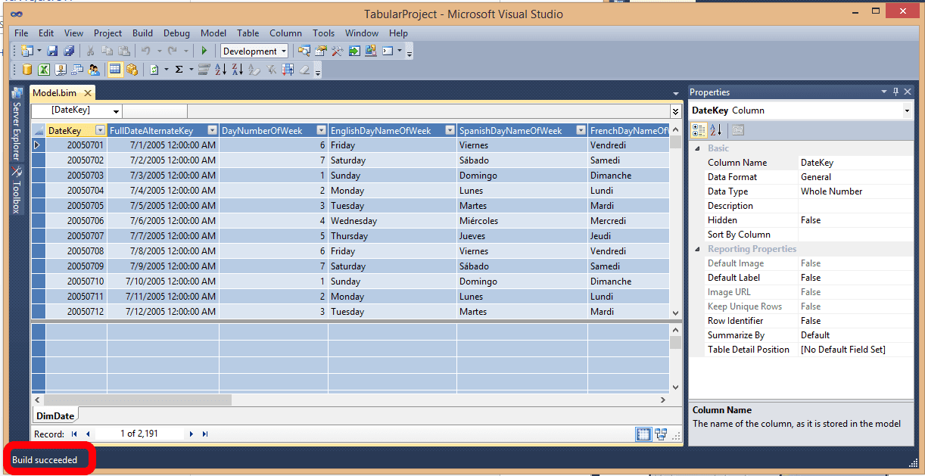Collapse the Basic properties section
This screenshot has height=476, width=925.
[697, 148]
